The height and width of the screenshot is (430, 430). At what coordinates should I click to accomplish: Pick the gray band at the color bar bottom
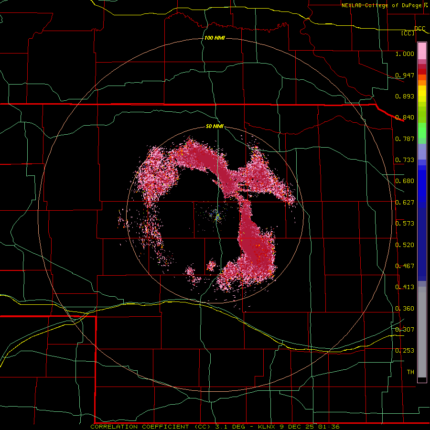click(422, 332)
